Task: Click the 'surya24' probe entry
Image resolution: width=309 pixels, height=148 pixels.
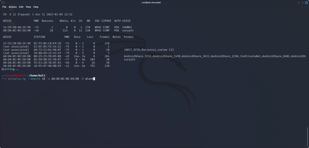Action: pos(129,60)
